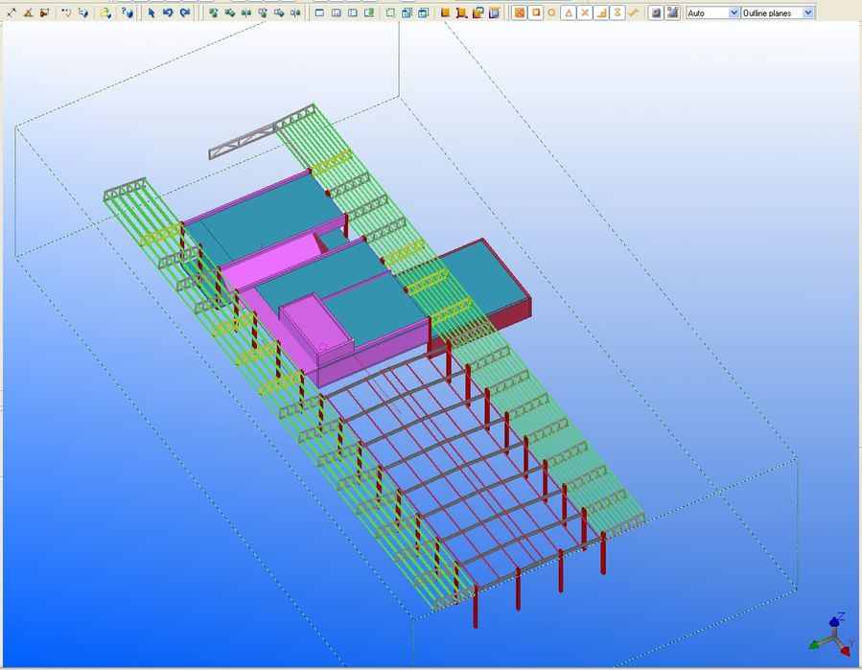Toggle the X snap to intersection switch
This screenshot has width=862, height=670.
(x=585, y=12)
